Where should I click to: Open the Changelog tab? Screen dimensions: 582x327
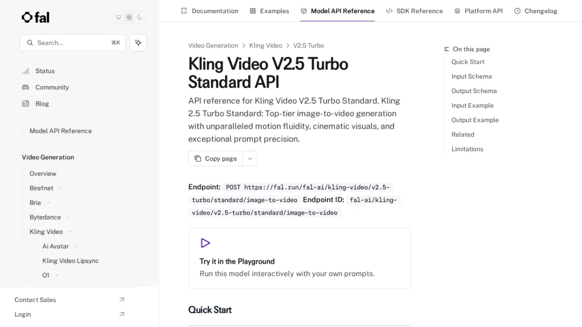[x=535, y=11]
